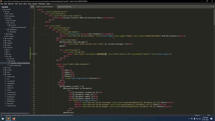
Task: Open README.md in the sidebar
Action: (11, 101)
